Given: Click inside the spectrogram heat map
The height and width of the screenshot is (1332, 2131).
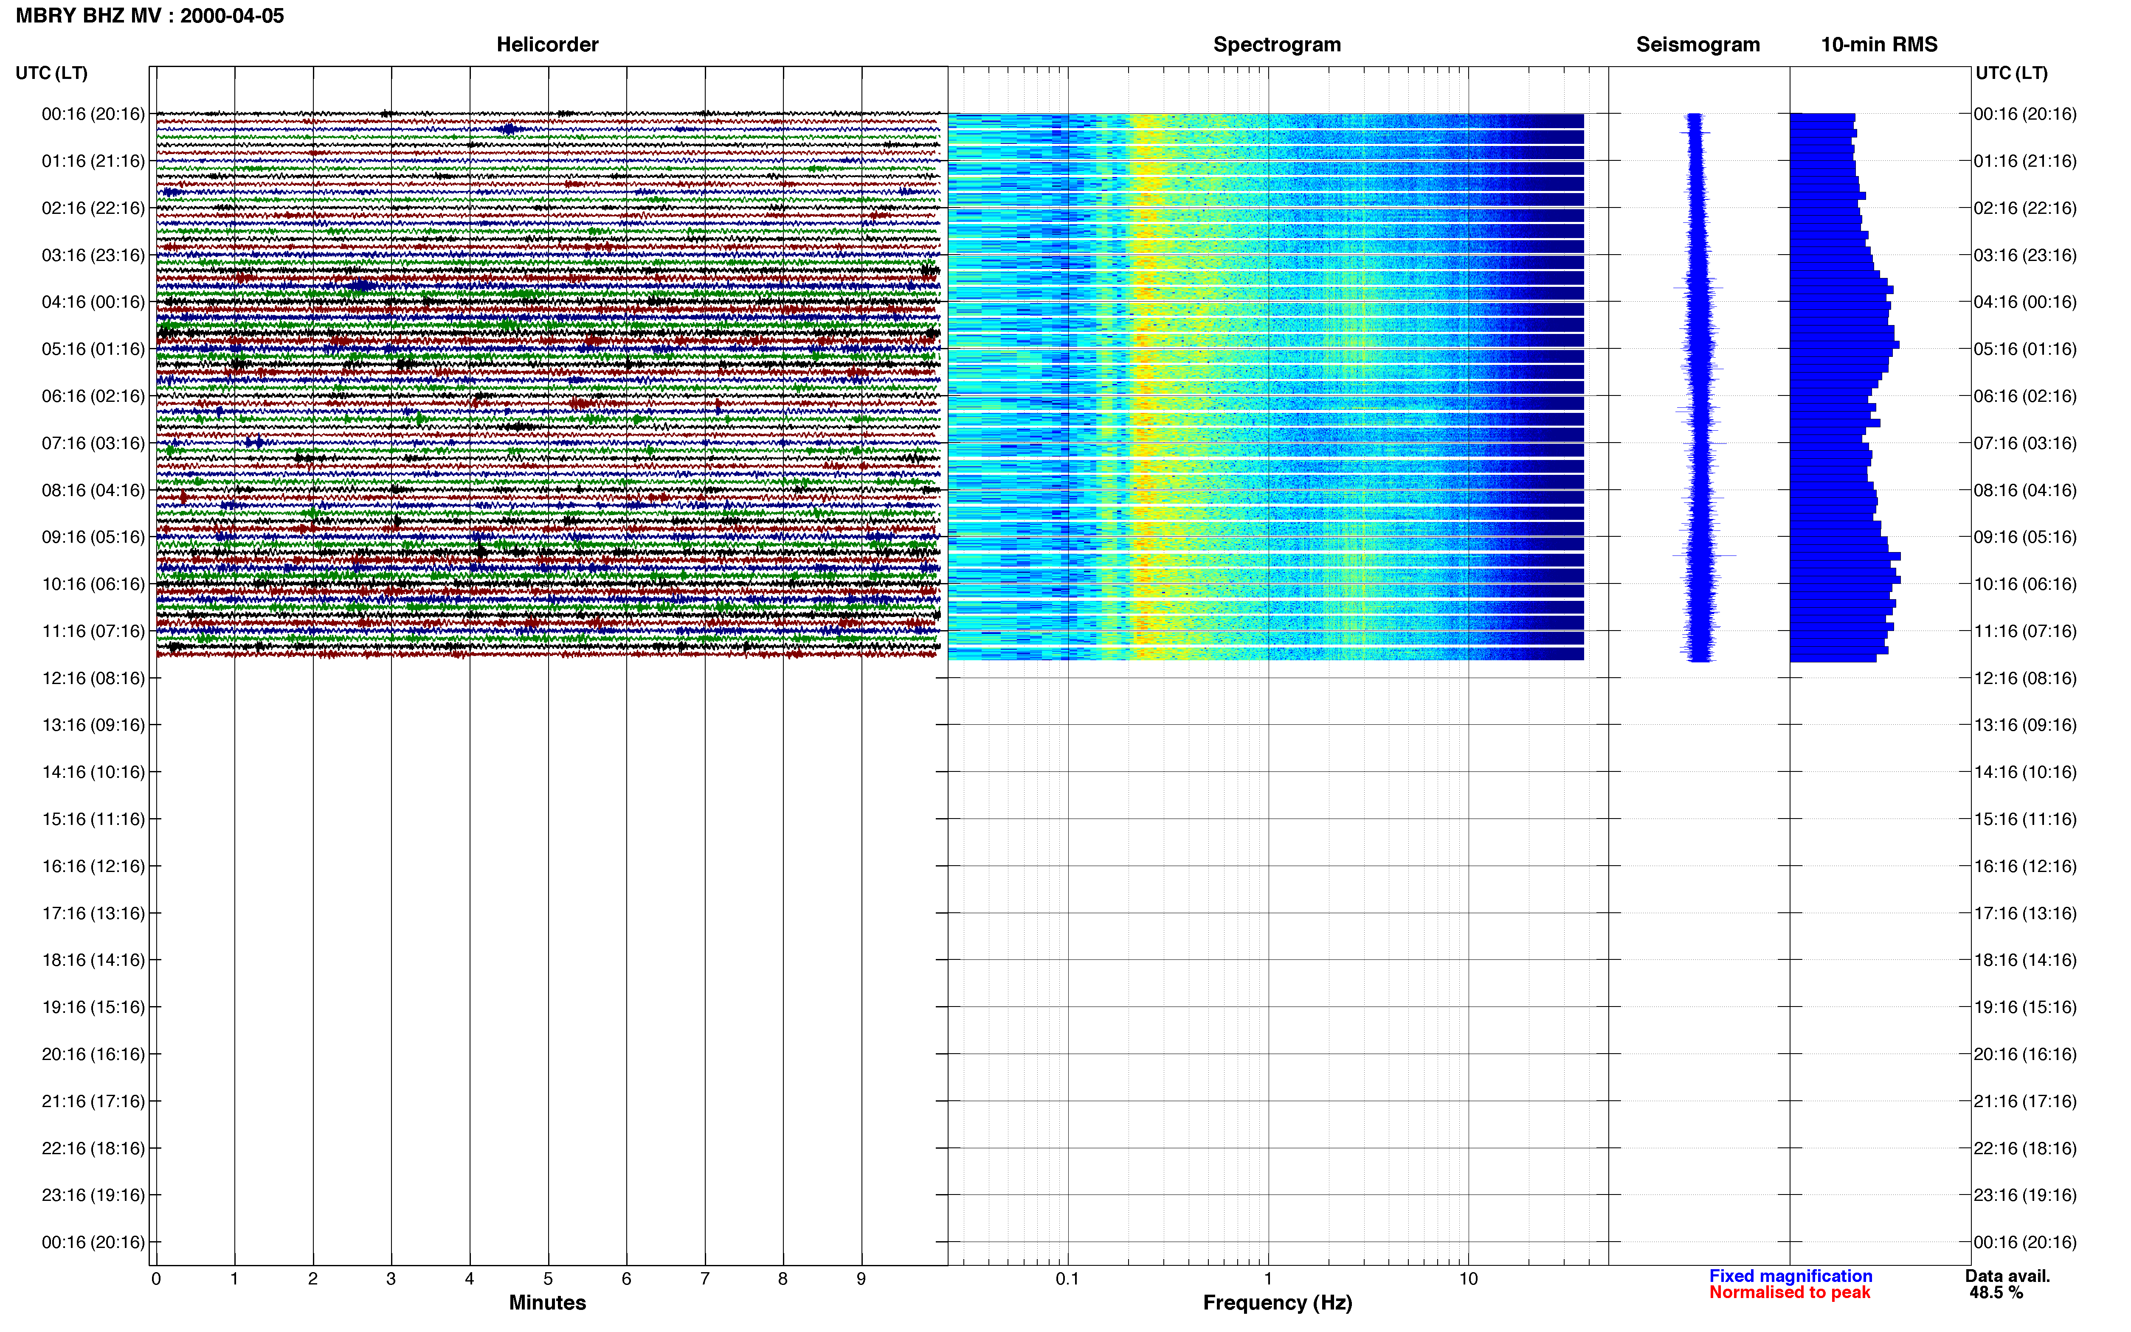Looking at the screenshot, I should pos(1266,387).
